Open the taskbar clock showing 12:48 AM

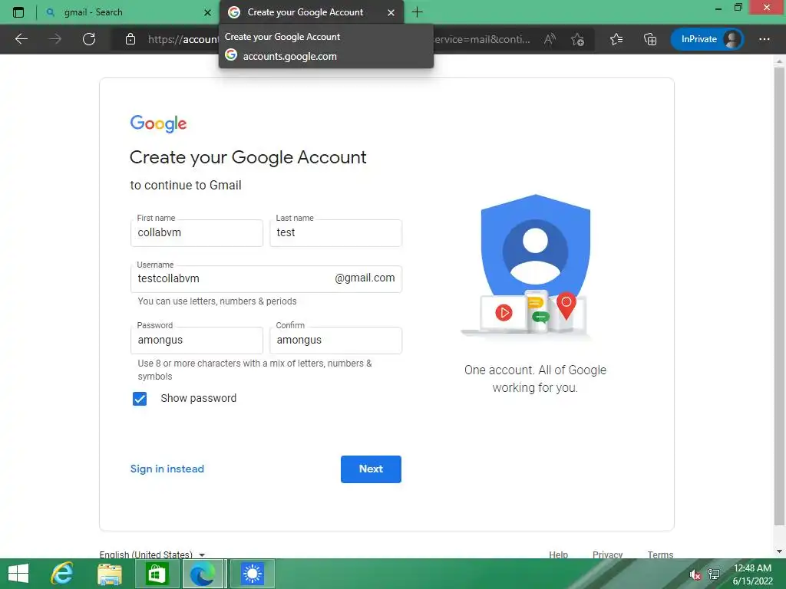coord(752,574)
